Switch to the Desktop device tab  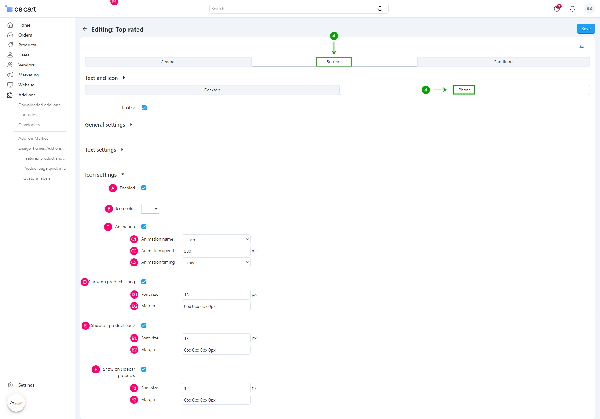pyautogui.click(x=212, y=90)
